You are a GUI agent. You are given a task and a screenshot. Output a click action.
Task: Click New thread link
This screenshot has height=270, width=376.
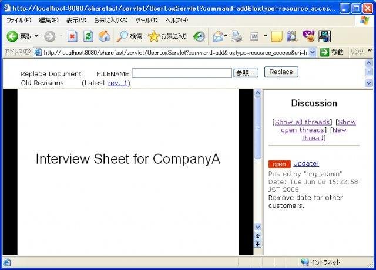[324, 134]
